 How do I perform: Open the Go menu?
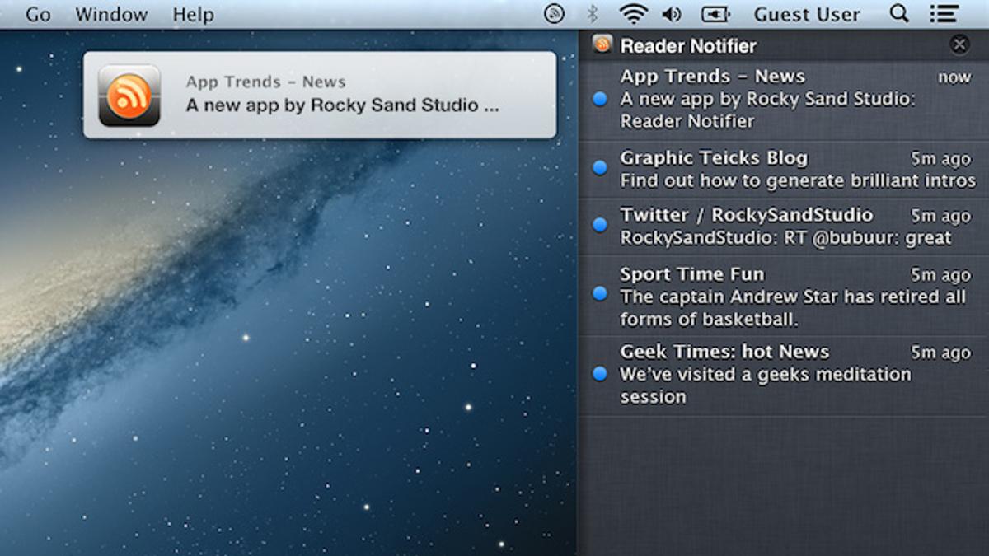point(38,15)
